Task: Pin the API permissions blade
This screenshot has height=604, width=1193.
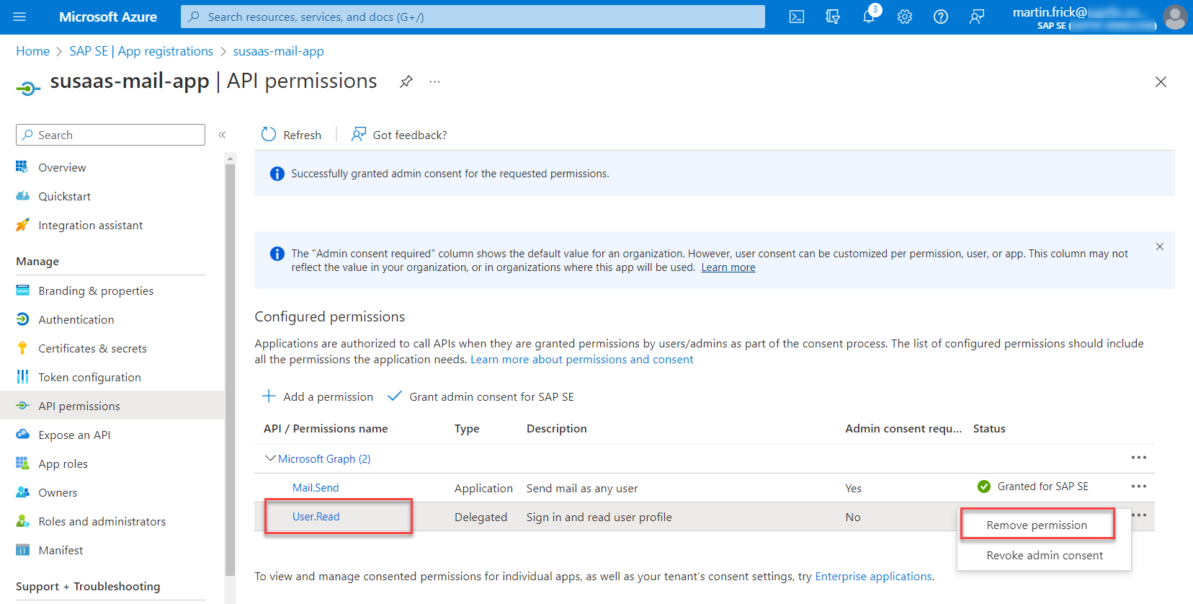Action: coord(406,81)
